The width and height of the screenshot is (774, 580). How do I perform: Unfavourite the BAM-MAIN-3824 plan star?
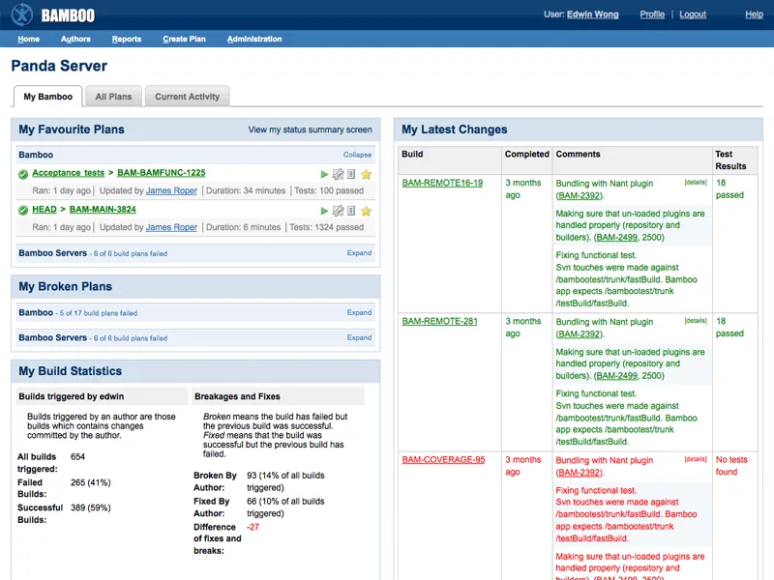tap(366, 209)
